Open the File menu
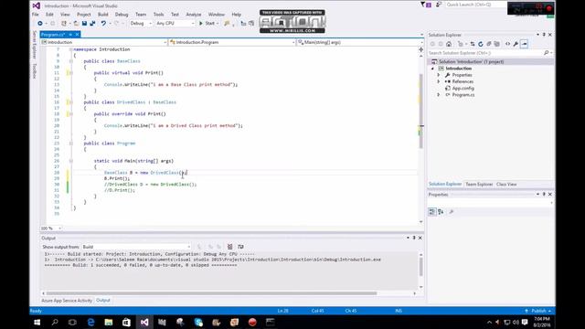 tap(36, 15)
